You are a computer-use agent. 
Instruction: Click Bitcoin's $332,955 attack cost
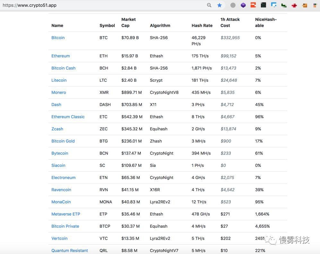click(230, 38)
